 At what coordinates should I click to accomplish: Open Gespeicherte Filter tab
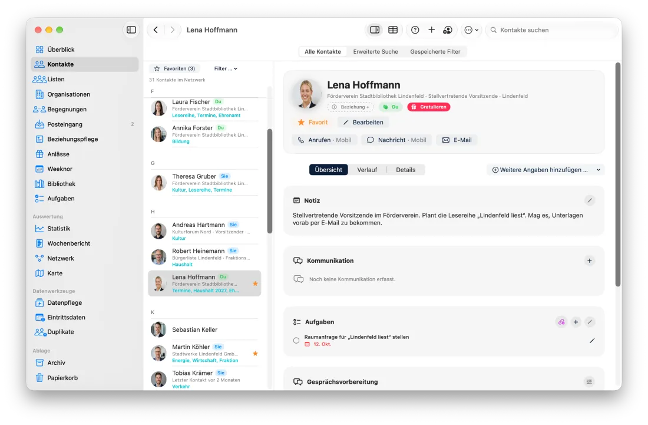(435, 52)
